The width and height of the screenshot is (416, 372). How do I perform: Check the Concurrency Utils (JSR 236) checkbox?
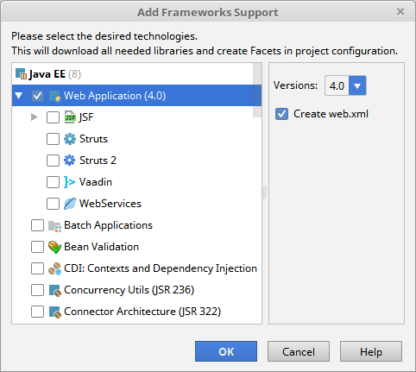pos(37,290)
